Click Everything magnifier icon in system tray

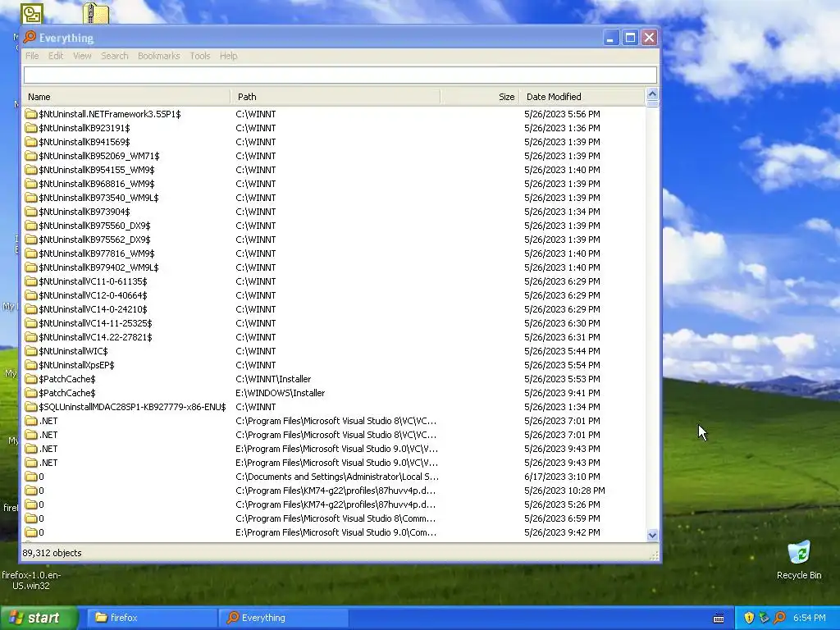779,618
